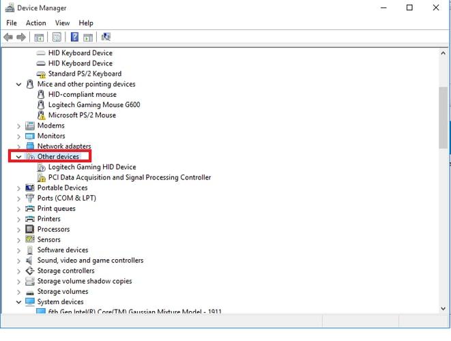The image size is (451, 341).
Task: Select Microsoft PS/2 Mouse entry
Action: [x=83, y=115]
